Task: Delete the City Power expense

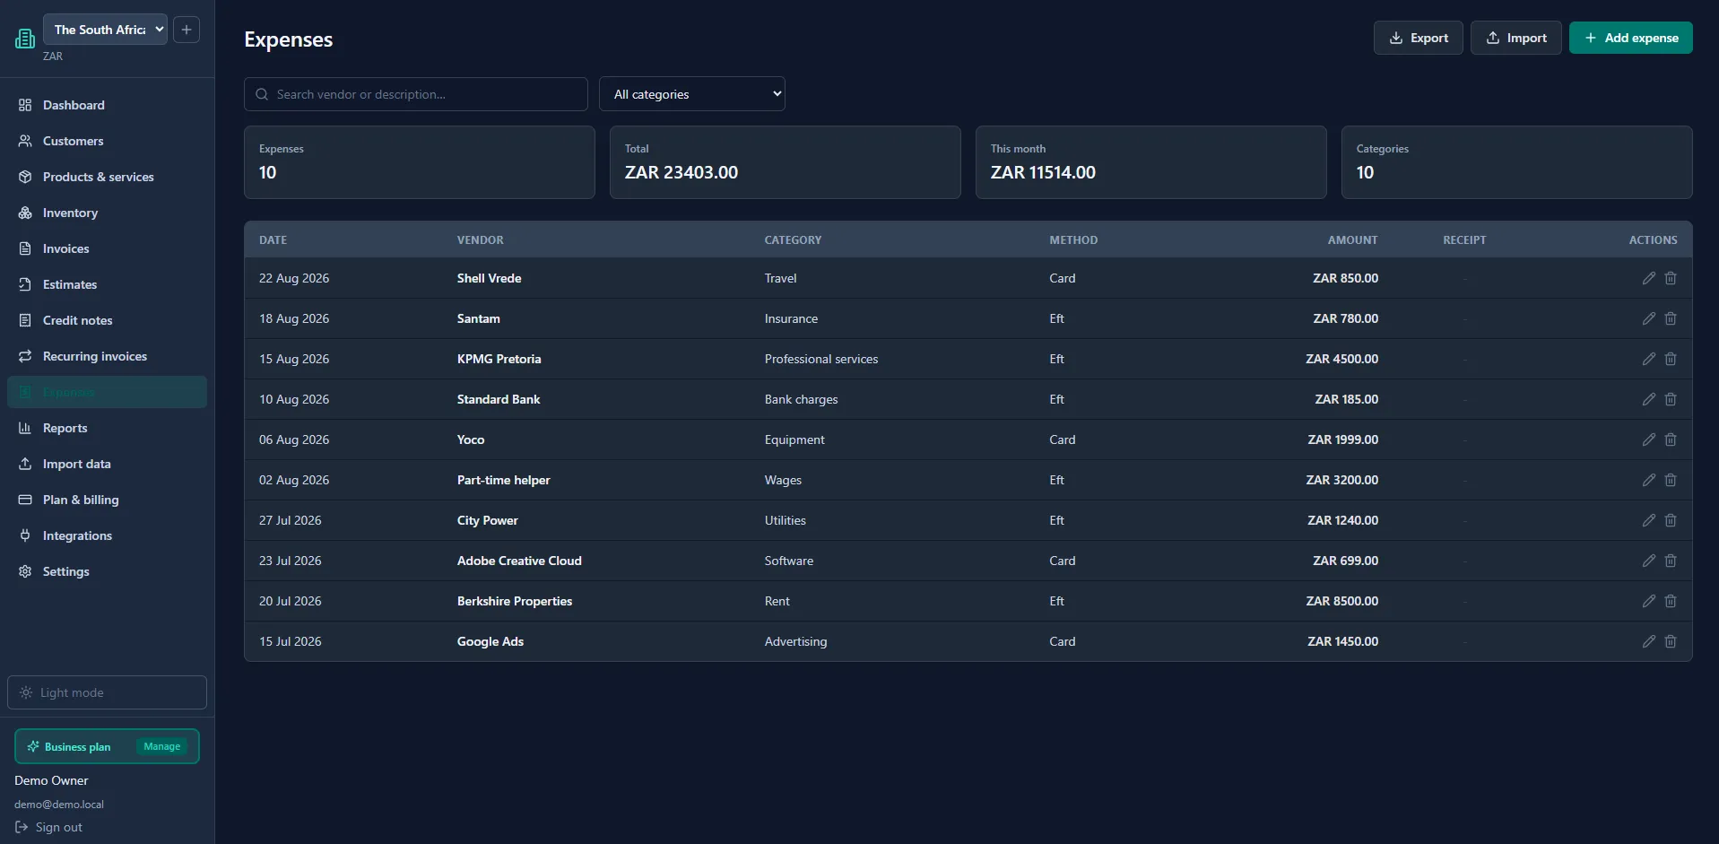Action: coord(1671,520)
